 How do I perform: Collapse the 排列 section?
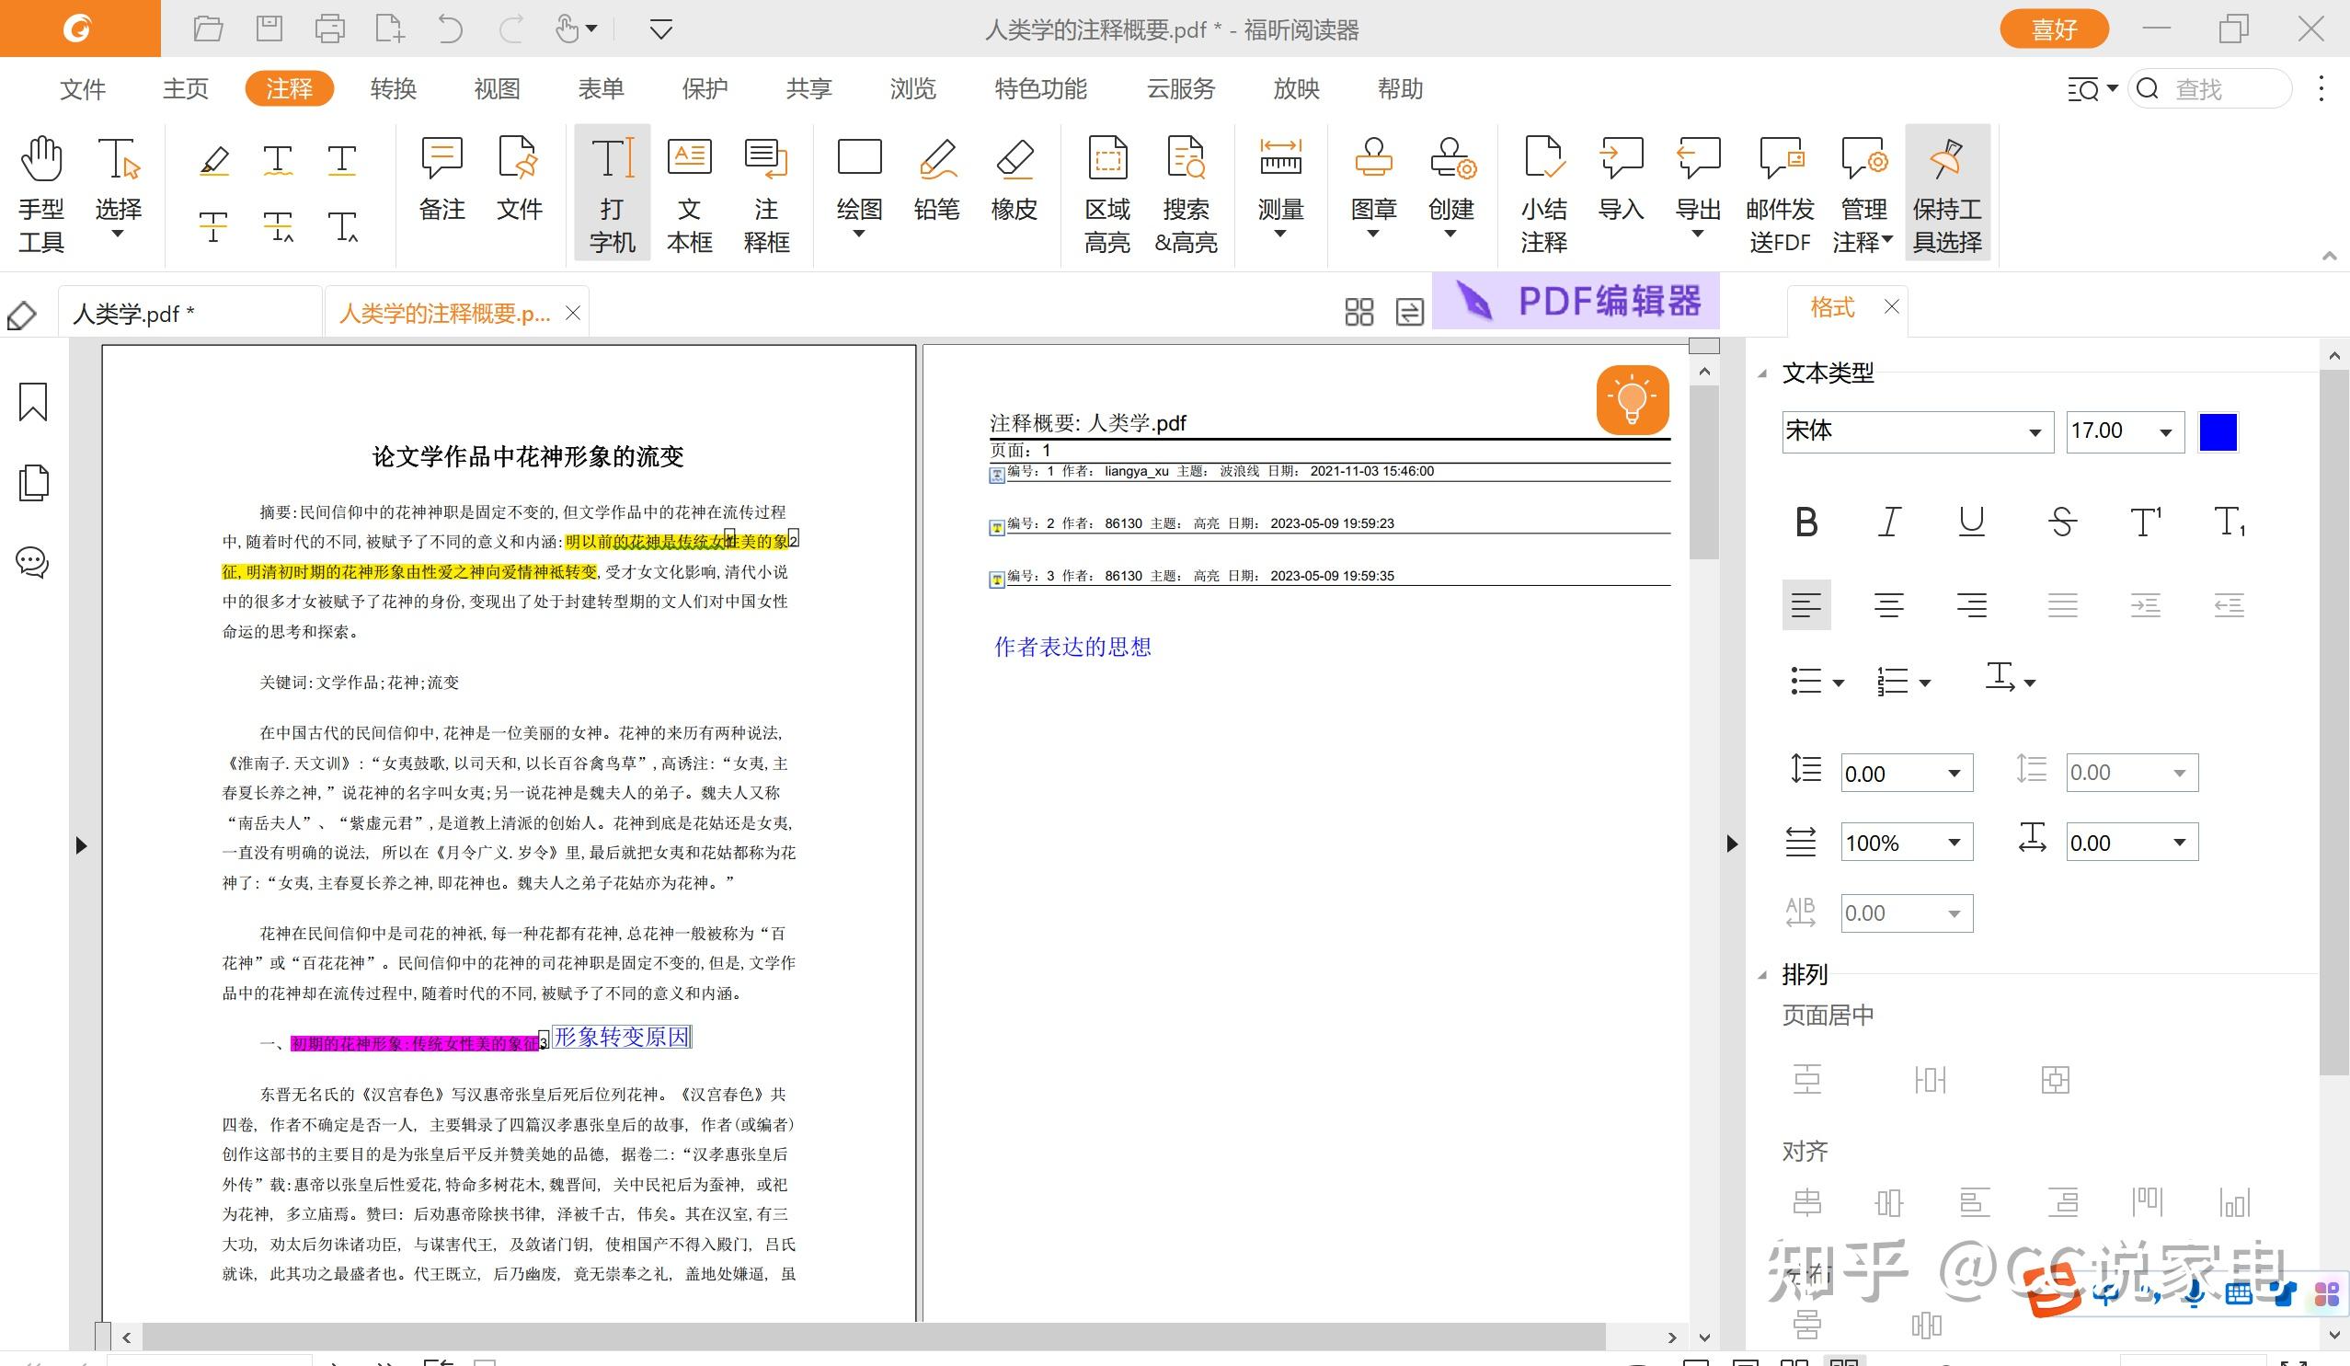pyautogui.click(x=1762, y=975)
